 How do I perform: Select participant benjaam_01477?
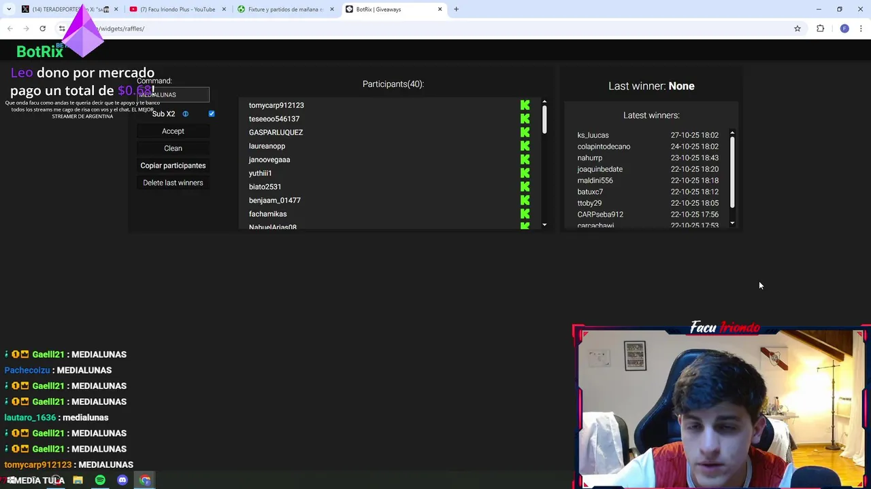274,200
